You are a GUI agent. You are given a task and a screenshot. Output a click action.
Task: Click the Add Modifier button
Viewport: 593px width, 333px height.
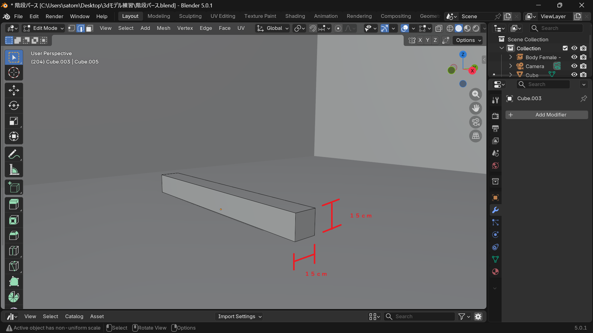546,115
